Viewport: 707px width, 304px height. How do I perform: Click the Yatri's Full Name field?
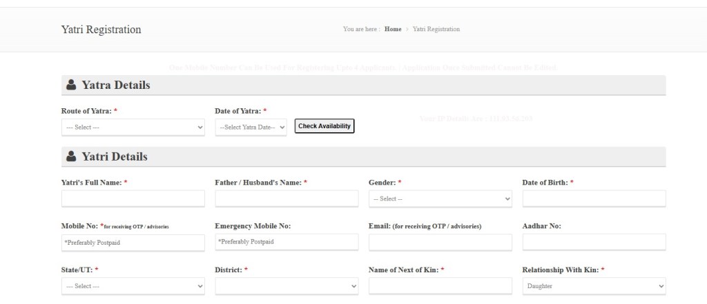(133, 199)
